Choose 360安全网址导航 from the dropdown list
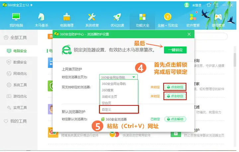Image resolution: width=239 pixels, height=152 pixels. 119,84
